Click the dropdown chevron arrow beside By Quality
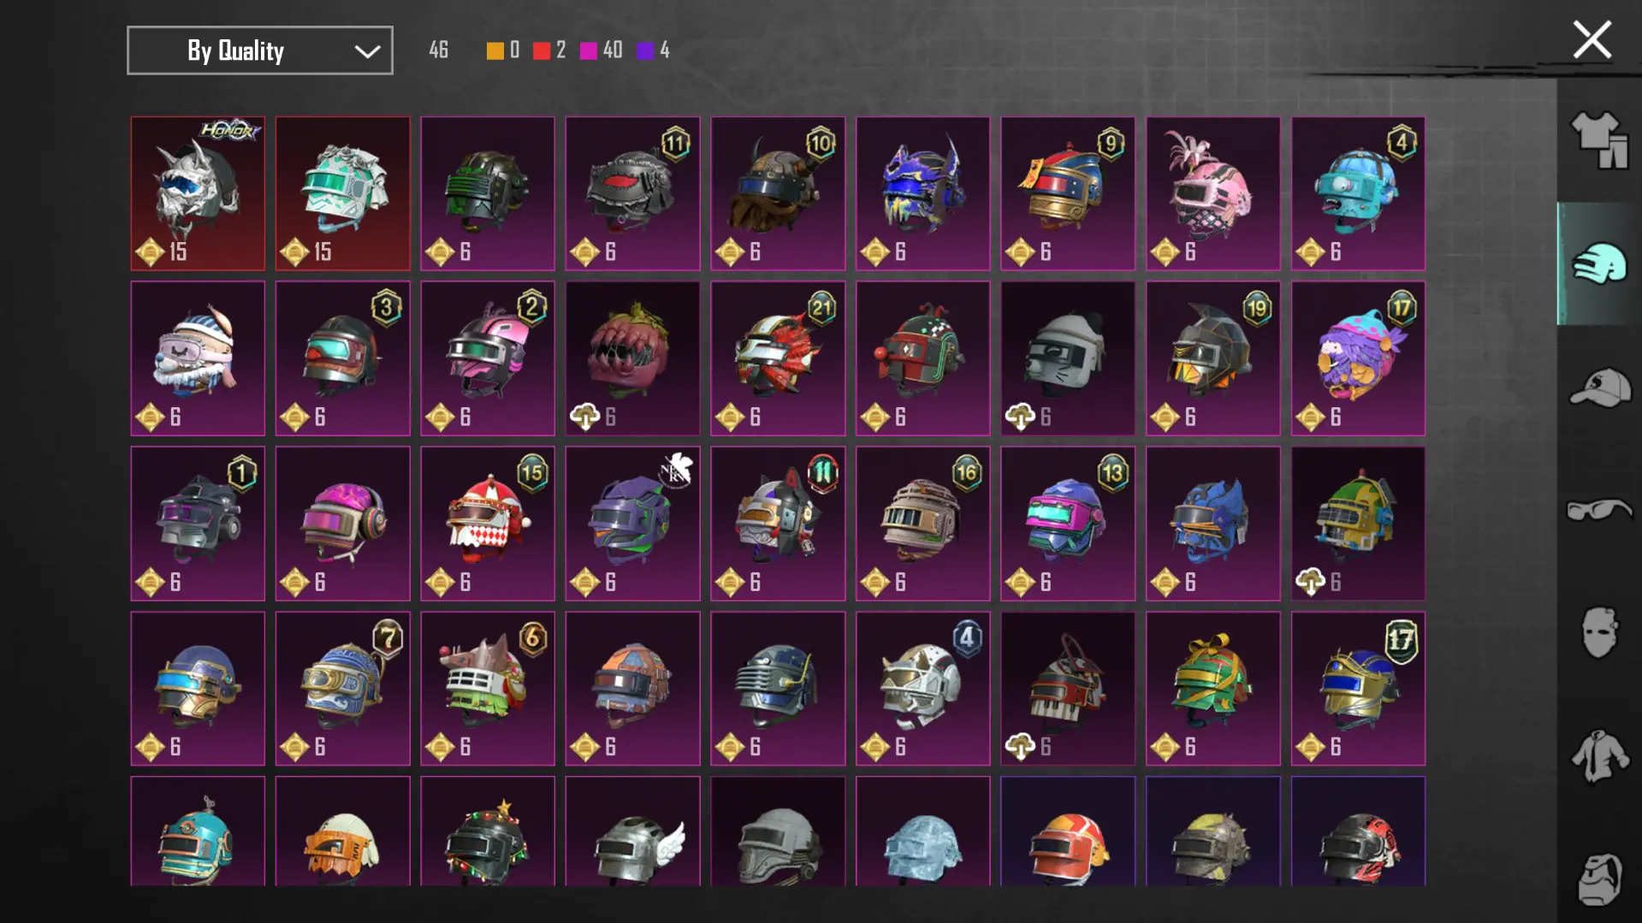1642x923 pixels. (x=367, y=51)
